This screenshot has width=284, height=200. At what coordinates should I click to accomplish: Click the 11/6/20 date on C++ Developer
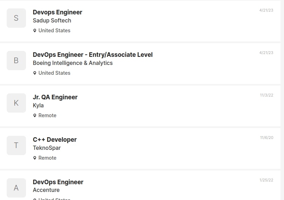pyautogui.click(x=266, y=138)
